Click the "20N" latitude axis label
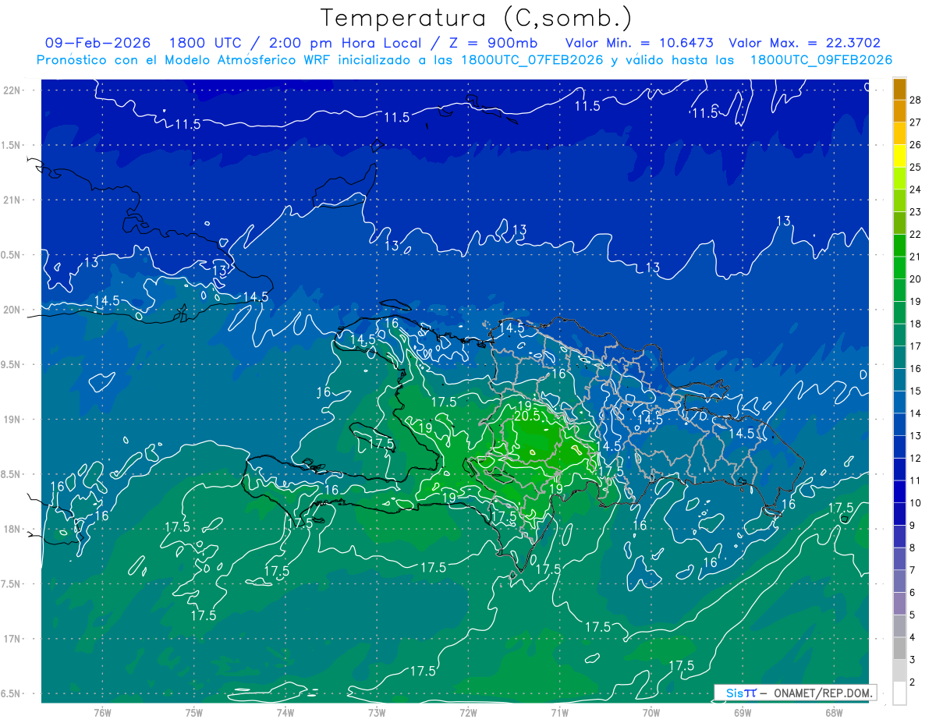The width and height of the screenshot is (936, 723). pyautogui.click(x=12, y=310)
